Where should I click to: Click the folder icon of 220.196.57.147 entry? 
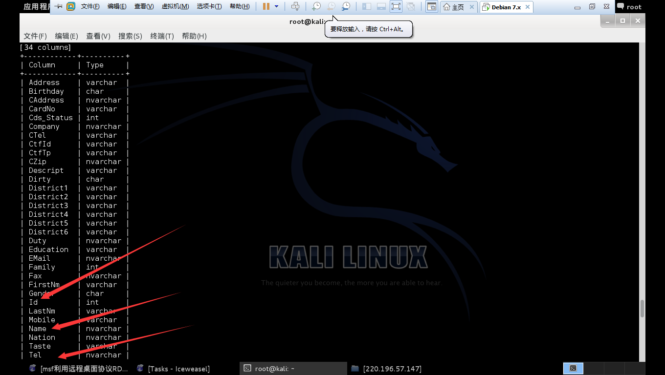[x=355, y=369]
